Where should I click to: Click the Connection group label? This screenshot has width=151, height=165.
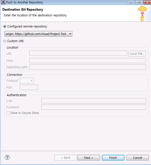(x=14, y=75)
